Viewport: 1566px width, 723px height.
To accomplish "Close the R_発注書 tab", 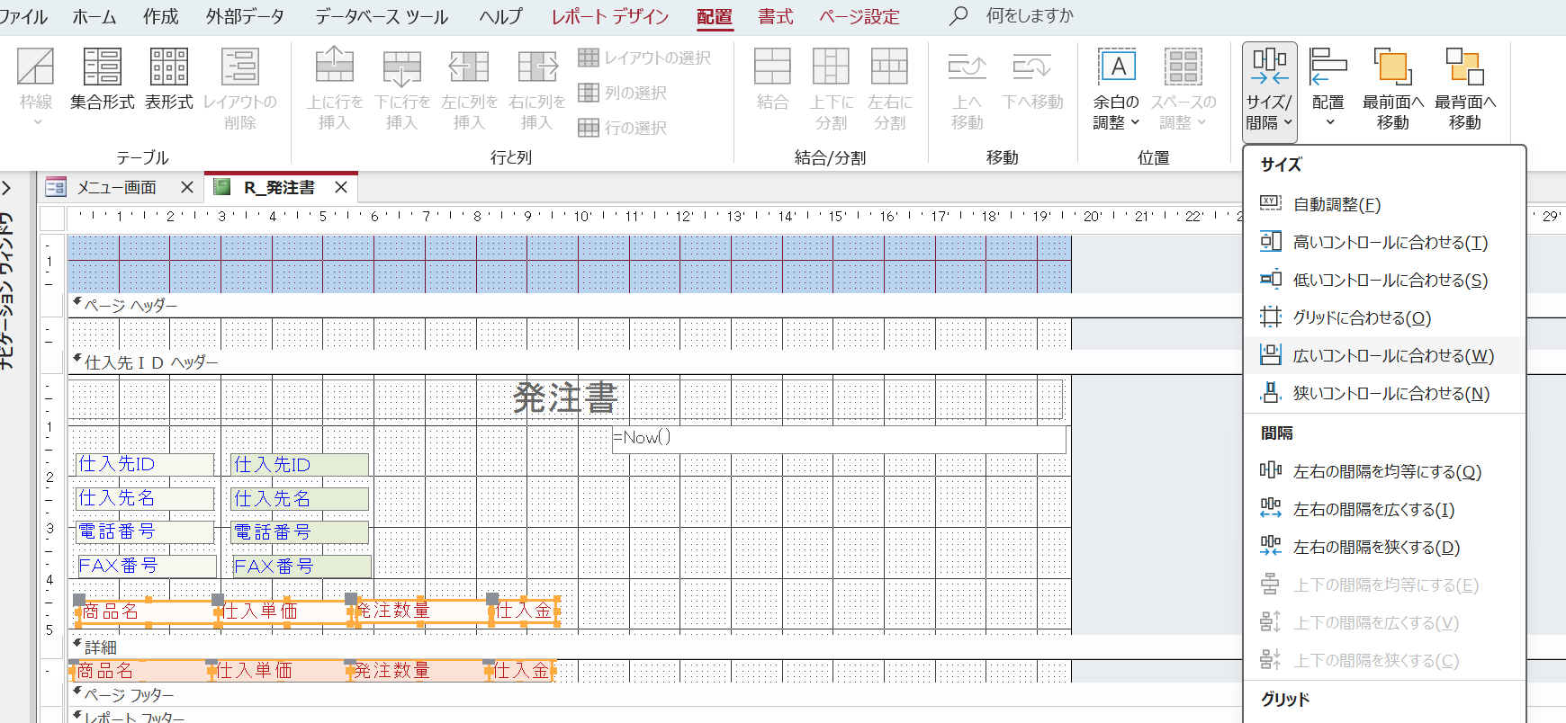I will click(341, 187).
